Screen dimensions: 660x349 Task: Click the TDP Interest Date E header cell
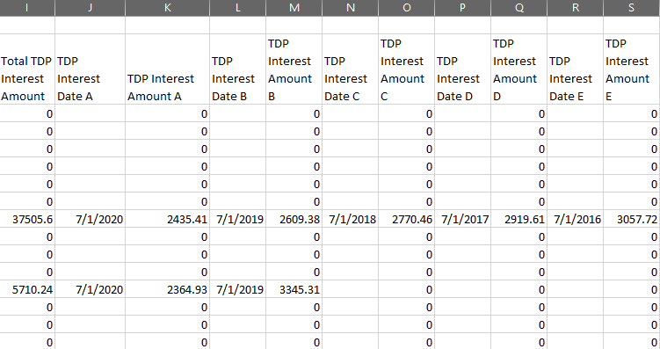click(x=575, y=69)
